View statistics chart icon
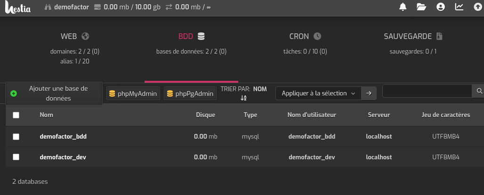The width and height of the screenshot is (484, 195). [x=459, y=7]
